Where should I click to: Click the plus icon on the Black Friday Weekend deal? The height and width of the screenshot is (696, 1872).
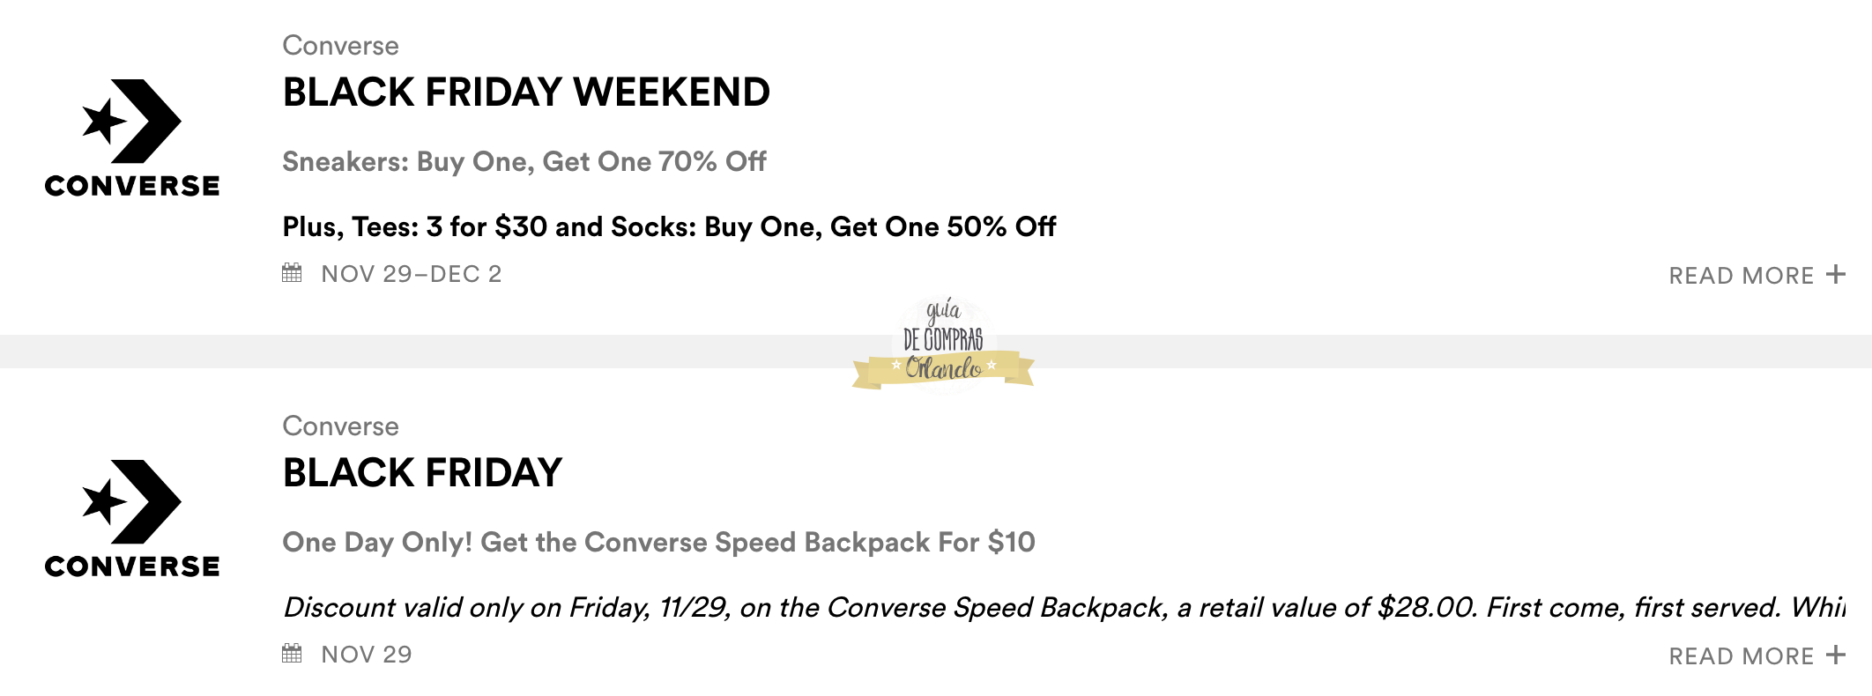(x=1836, y=275)
